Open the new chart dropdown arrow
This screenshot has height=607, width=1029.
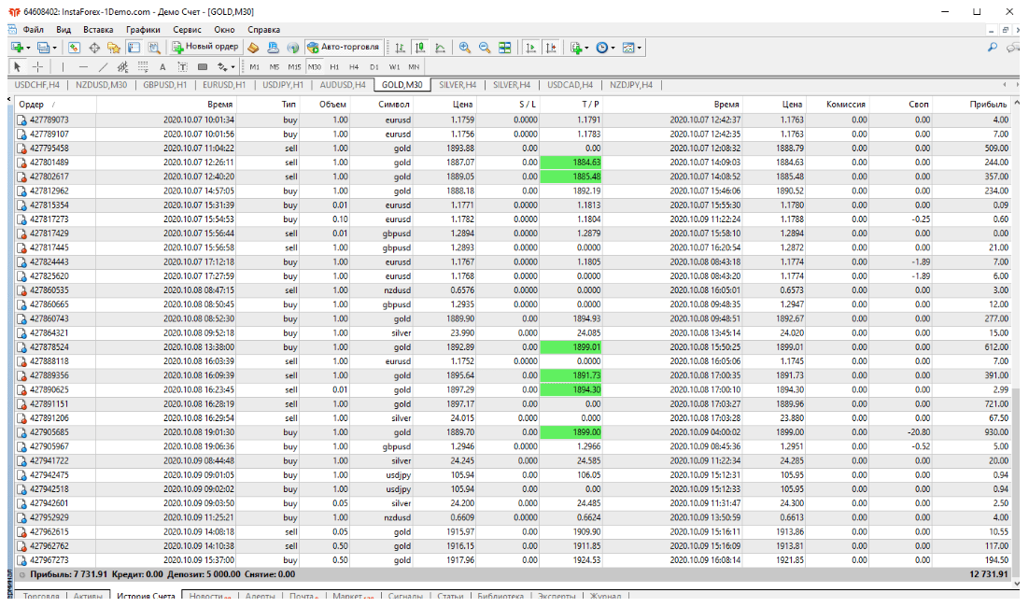pyautogui.click(x=28, y=47)
